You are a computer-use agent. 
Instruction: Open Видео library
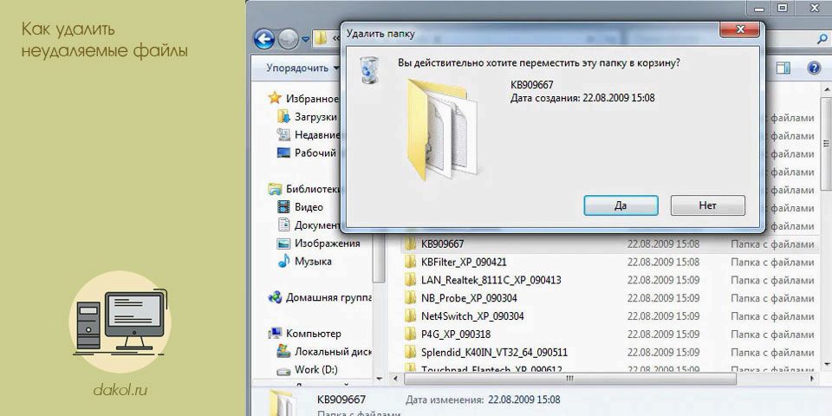309,207
